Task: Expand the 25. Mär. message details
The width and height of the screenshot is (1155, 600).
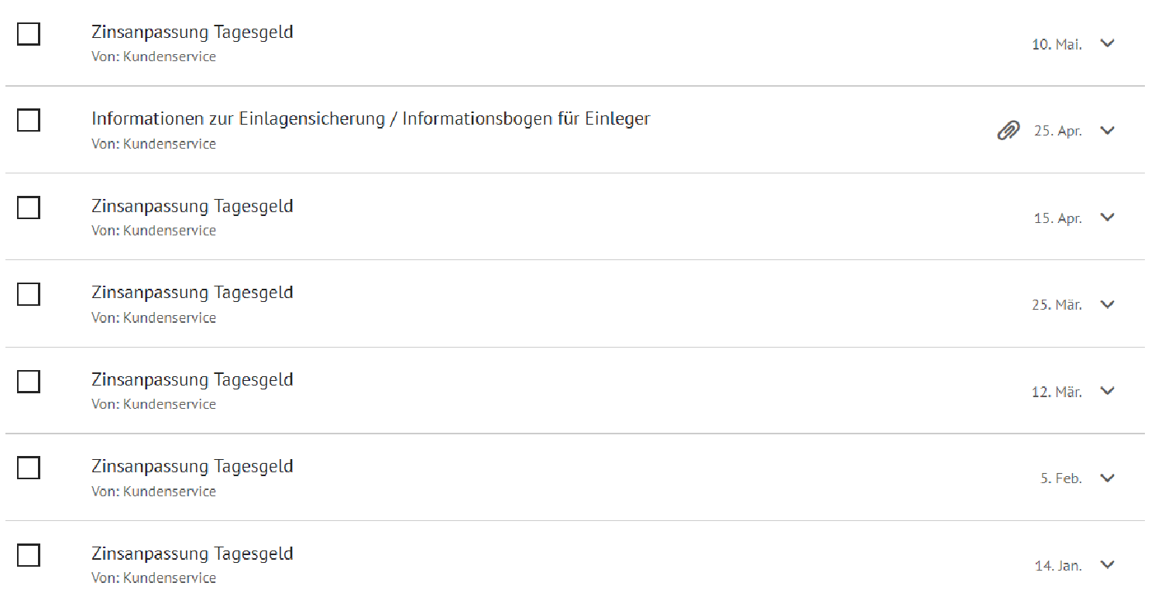Action: [x=1108, y=304]
